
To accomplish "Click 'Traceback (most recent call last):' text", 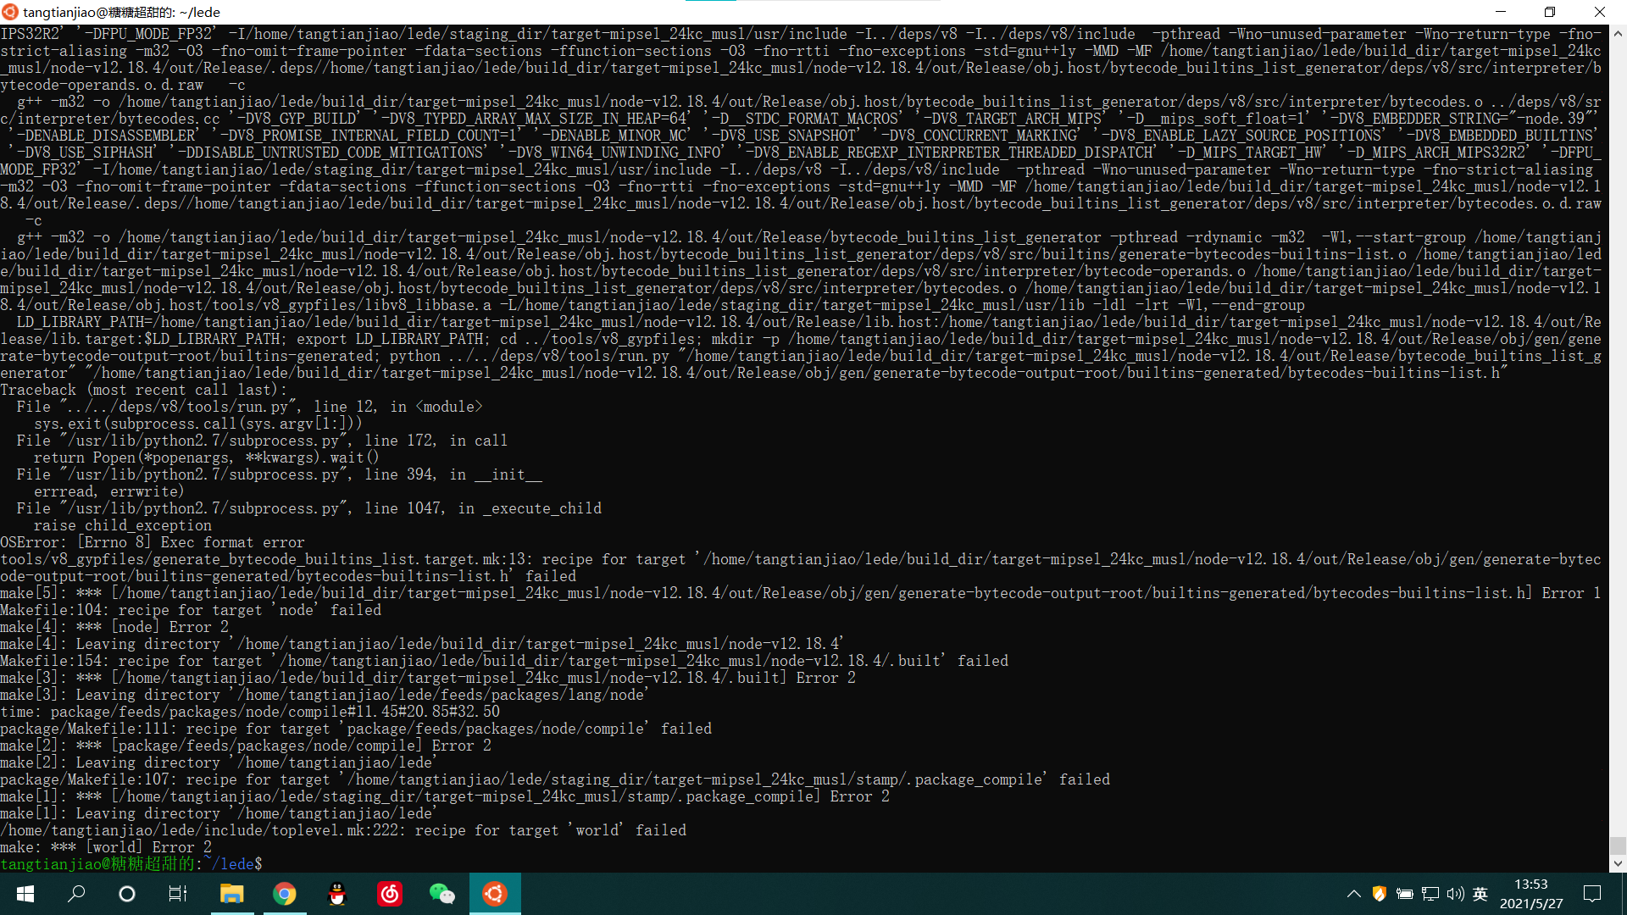I will click(x=143, y=390).
